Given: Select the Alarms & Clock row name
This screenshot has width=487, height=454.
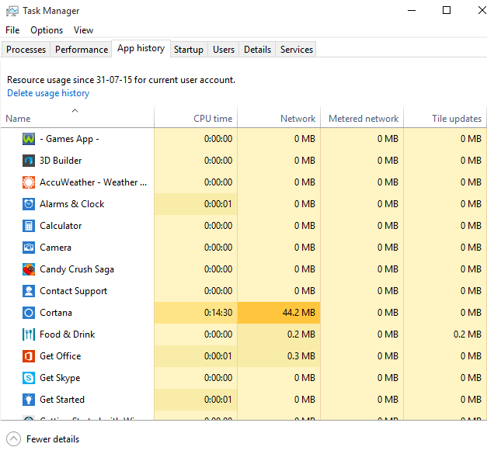Looking at the screenshot, I should tap(72, 204).
